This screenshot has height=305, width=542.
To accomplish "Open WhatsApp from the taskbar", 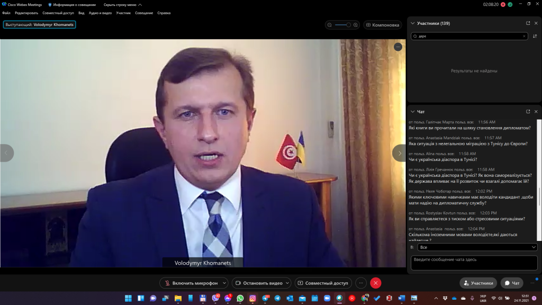I will tap(240, 299).
